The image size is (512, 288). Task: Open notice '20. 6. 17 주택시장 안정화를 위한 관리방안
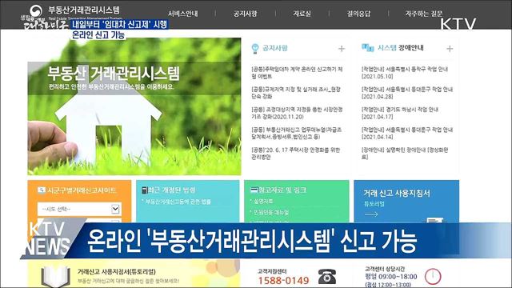pos(295,154)
